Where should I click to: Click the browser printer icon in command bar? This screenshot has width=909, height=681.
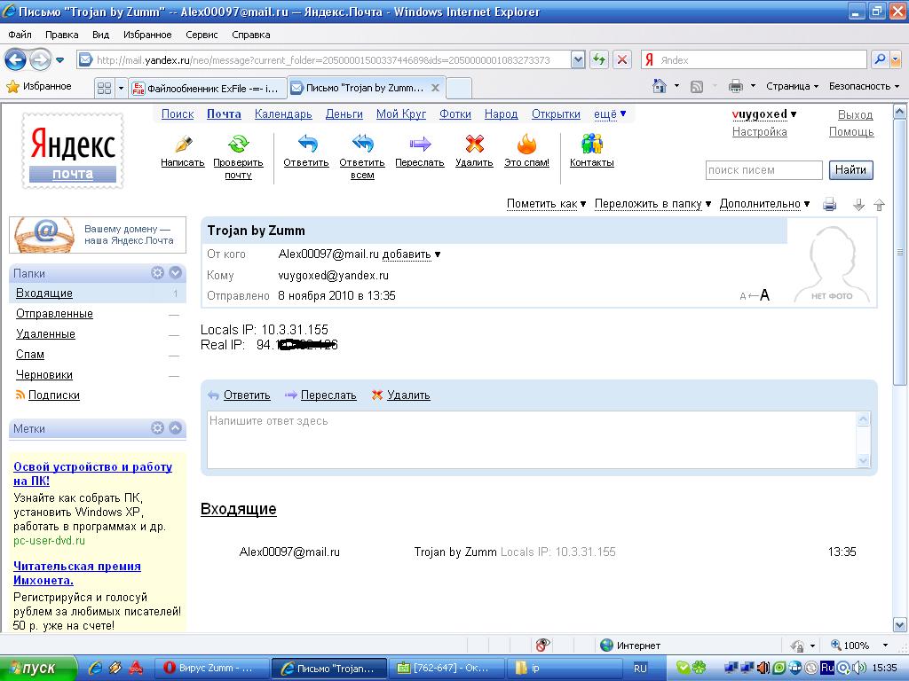tap(735, 86)
